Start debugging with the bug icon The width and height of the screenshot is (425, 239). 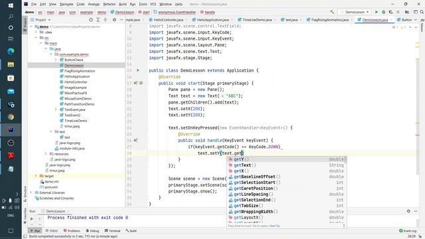tap(384, 12)
